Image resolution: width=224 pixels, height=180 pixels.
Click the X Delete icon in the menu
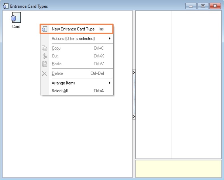click(44, 74)
